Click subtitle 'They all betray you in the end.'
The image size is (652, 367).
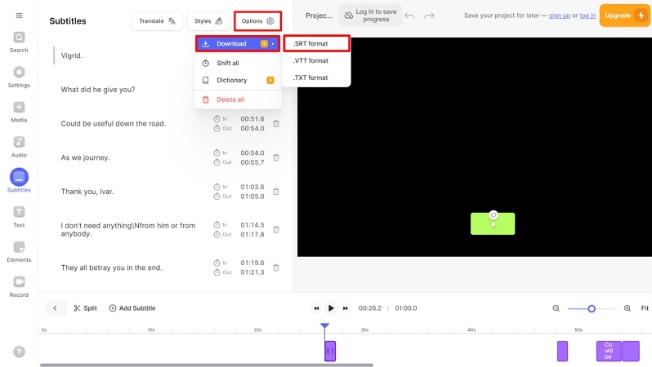coord(111,268)
